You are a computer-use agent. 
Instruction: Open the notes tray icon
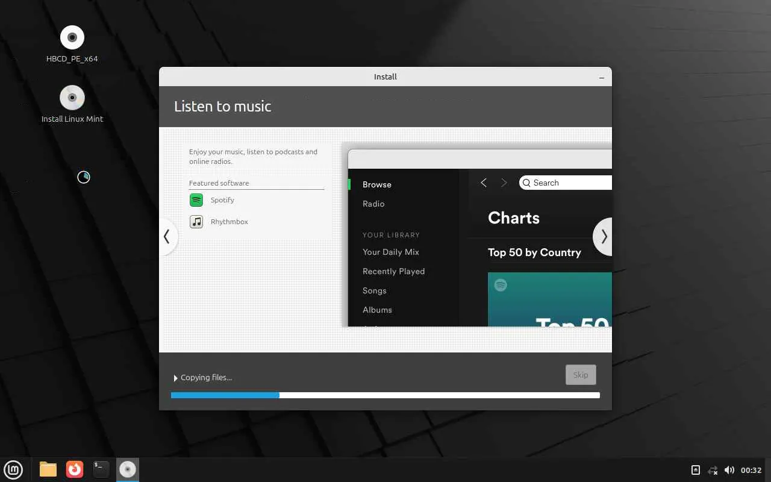tap(695, 470)
